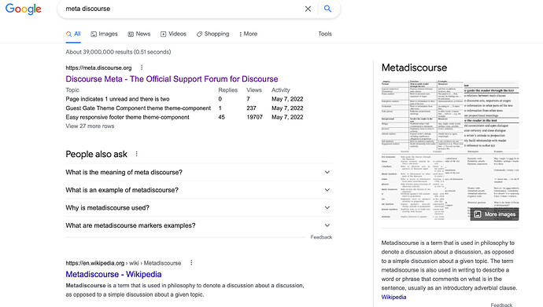Expand 'What is the meaning of meta discourse?'
This screenshot has height=307, width=543.
[198, 172]
